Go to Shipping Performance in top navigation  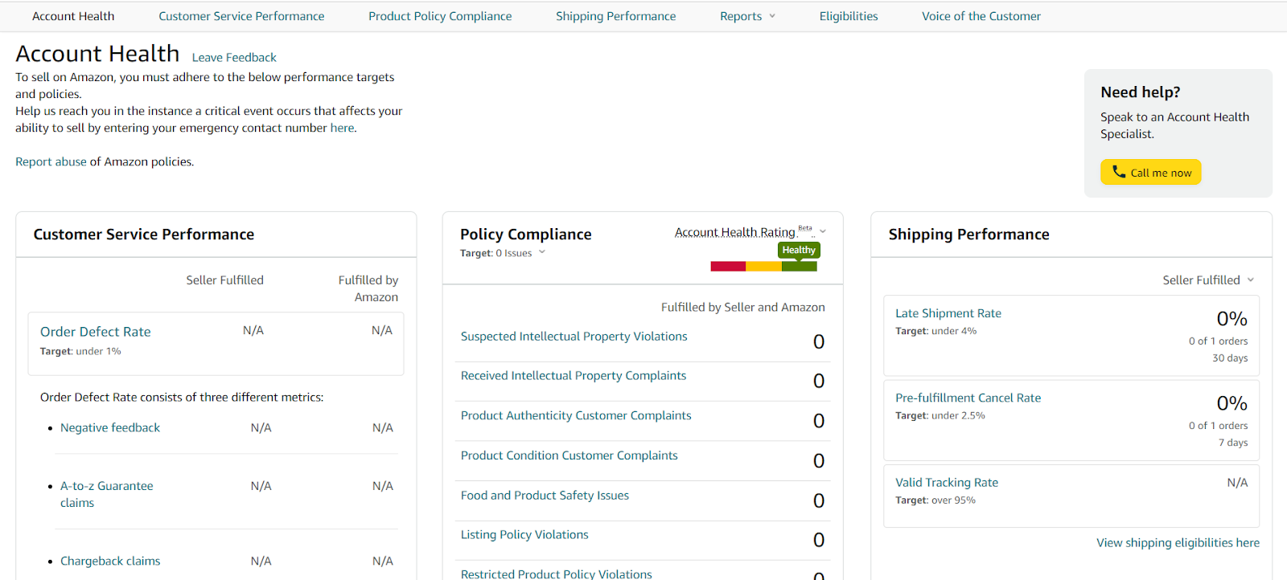[615, 16]
